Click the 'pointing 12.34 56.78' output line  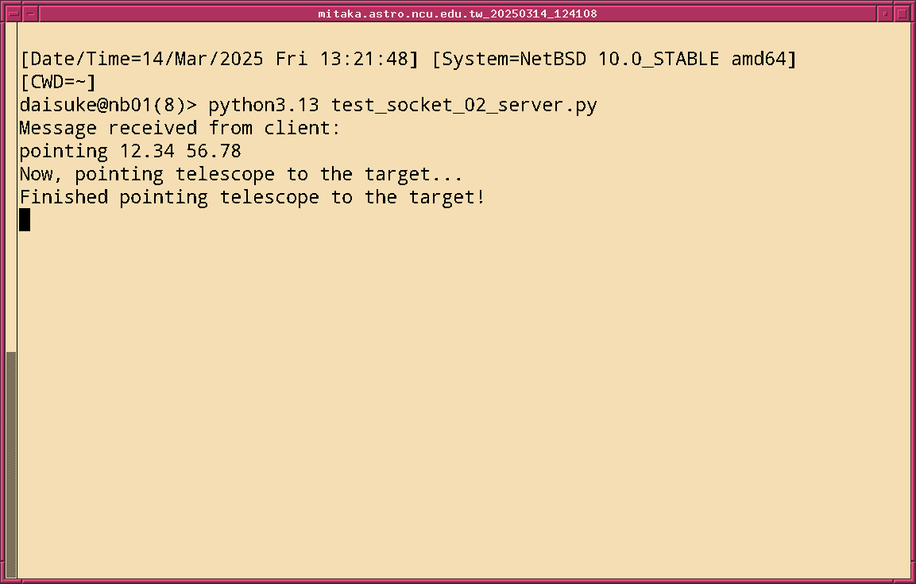coord(130,151)
